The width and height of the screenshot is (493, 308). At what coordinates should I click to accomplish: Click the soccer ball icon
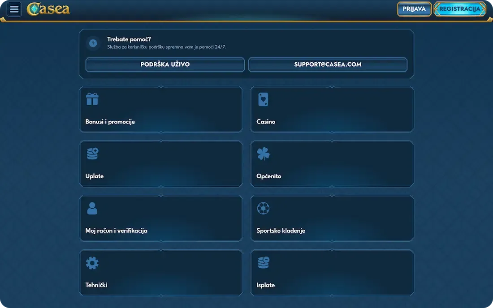pos(263,208)
